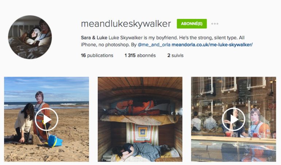The image size is (281, 165).
Task: Show the 1 315 abonnés list
Action: [x=140, y=55]
